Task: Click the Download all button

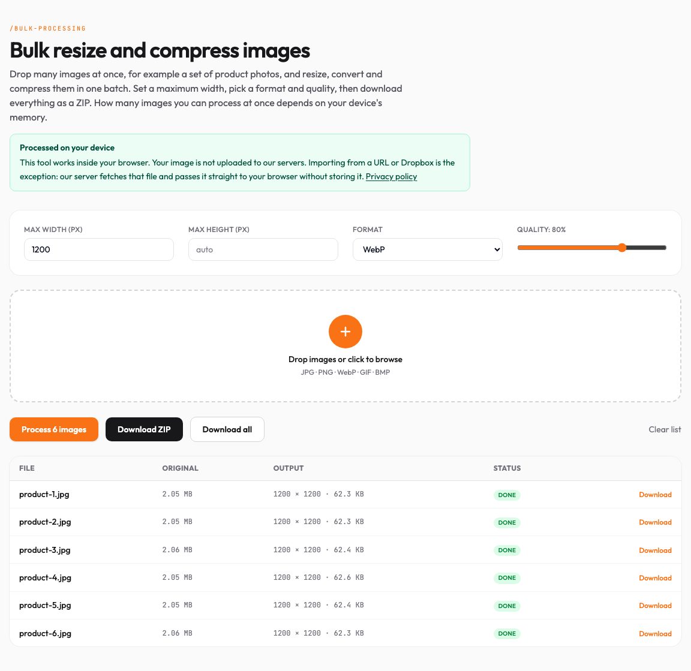Action: point(227,429)
